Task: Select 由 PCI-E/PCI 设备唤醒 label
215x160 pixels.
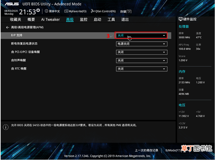Action: (x=26, y=52)
